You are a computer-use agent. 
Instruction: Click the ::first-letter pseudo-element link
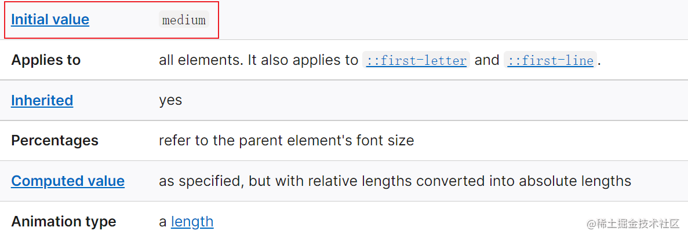tap(416, 60)
